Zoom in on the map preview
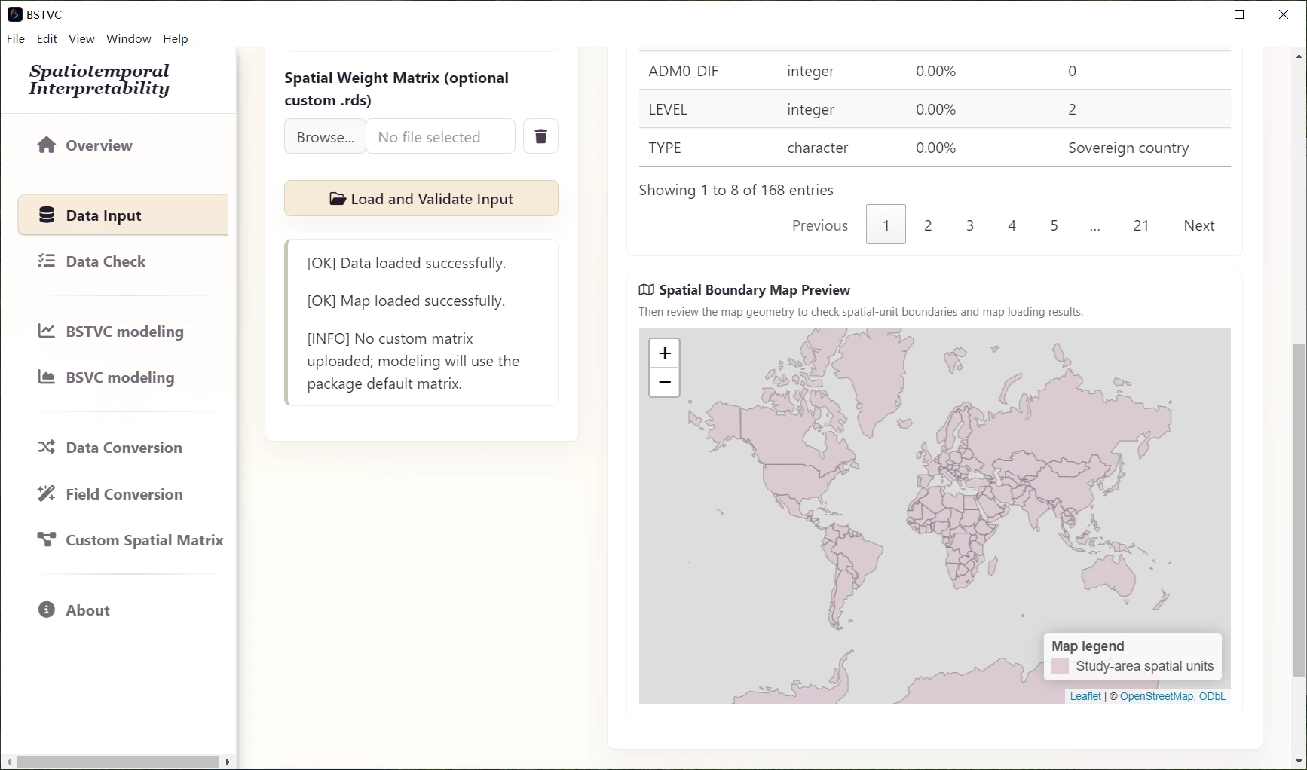 pyautogui.click(x=664, y=353)
